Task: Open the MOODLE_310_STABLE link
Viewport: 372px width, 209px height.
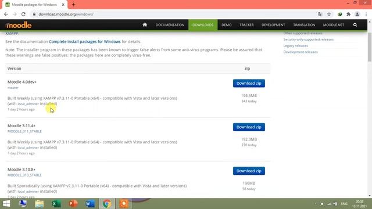Action: 24,175
